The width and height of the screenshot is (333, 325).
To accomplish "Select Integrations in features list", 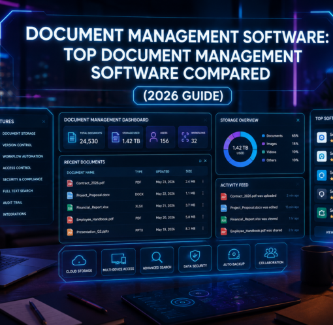I will point(14,214).
